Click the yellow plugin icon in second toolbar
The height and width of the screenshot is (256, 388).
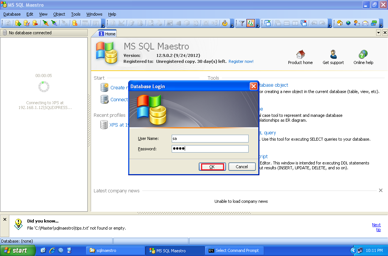(225, 23)
